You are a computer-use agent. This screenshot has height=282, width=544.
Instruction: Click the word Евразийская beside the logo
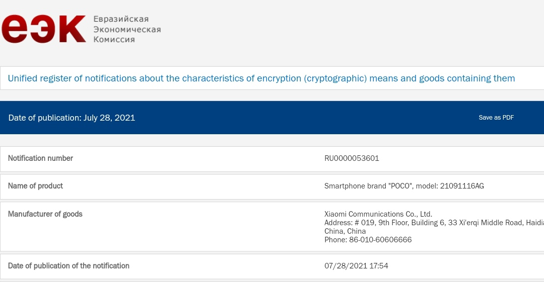[121, 19]
